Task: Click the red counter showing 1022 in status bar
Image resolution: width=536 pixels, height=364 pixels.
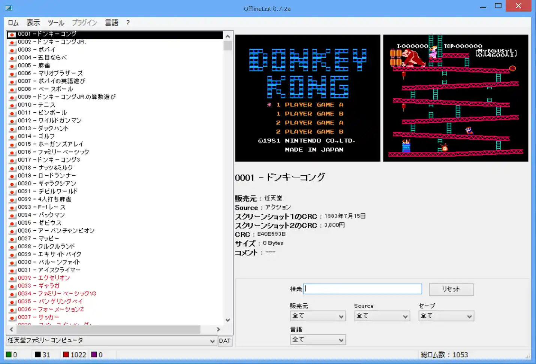Action: (x=74, y=354)
